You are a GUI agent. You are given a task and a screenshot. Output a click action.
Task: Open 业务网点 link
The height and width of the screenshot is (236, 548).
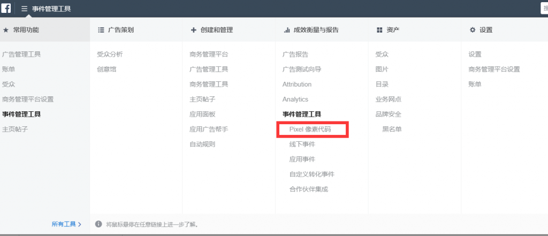[x=389, y=100]
